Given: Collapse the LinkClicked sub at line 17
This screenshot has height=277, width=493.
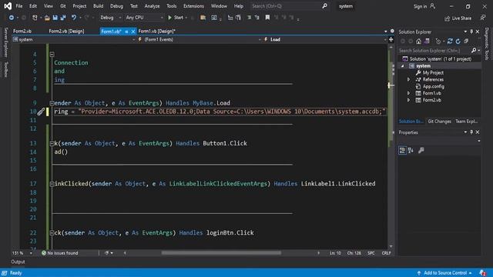Looking at the screenshot, I should [x=52, y=184].
